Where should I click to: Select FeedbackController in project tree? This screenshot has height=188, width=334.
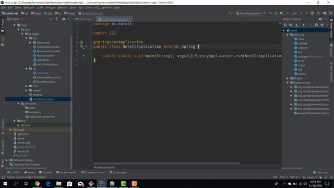46,47
